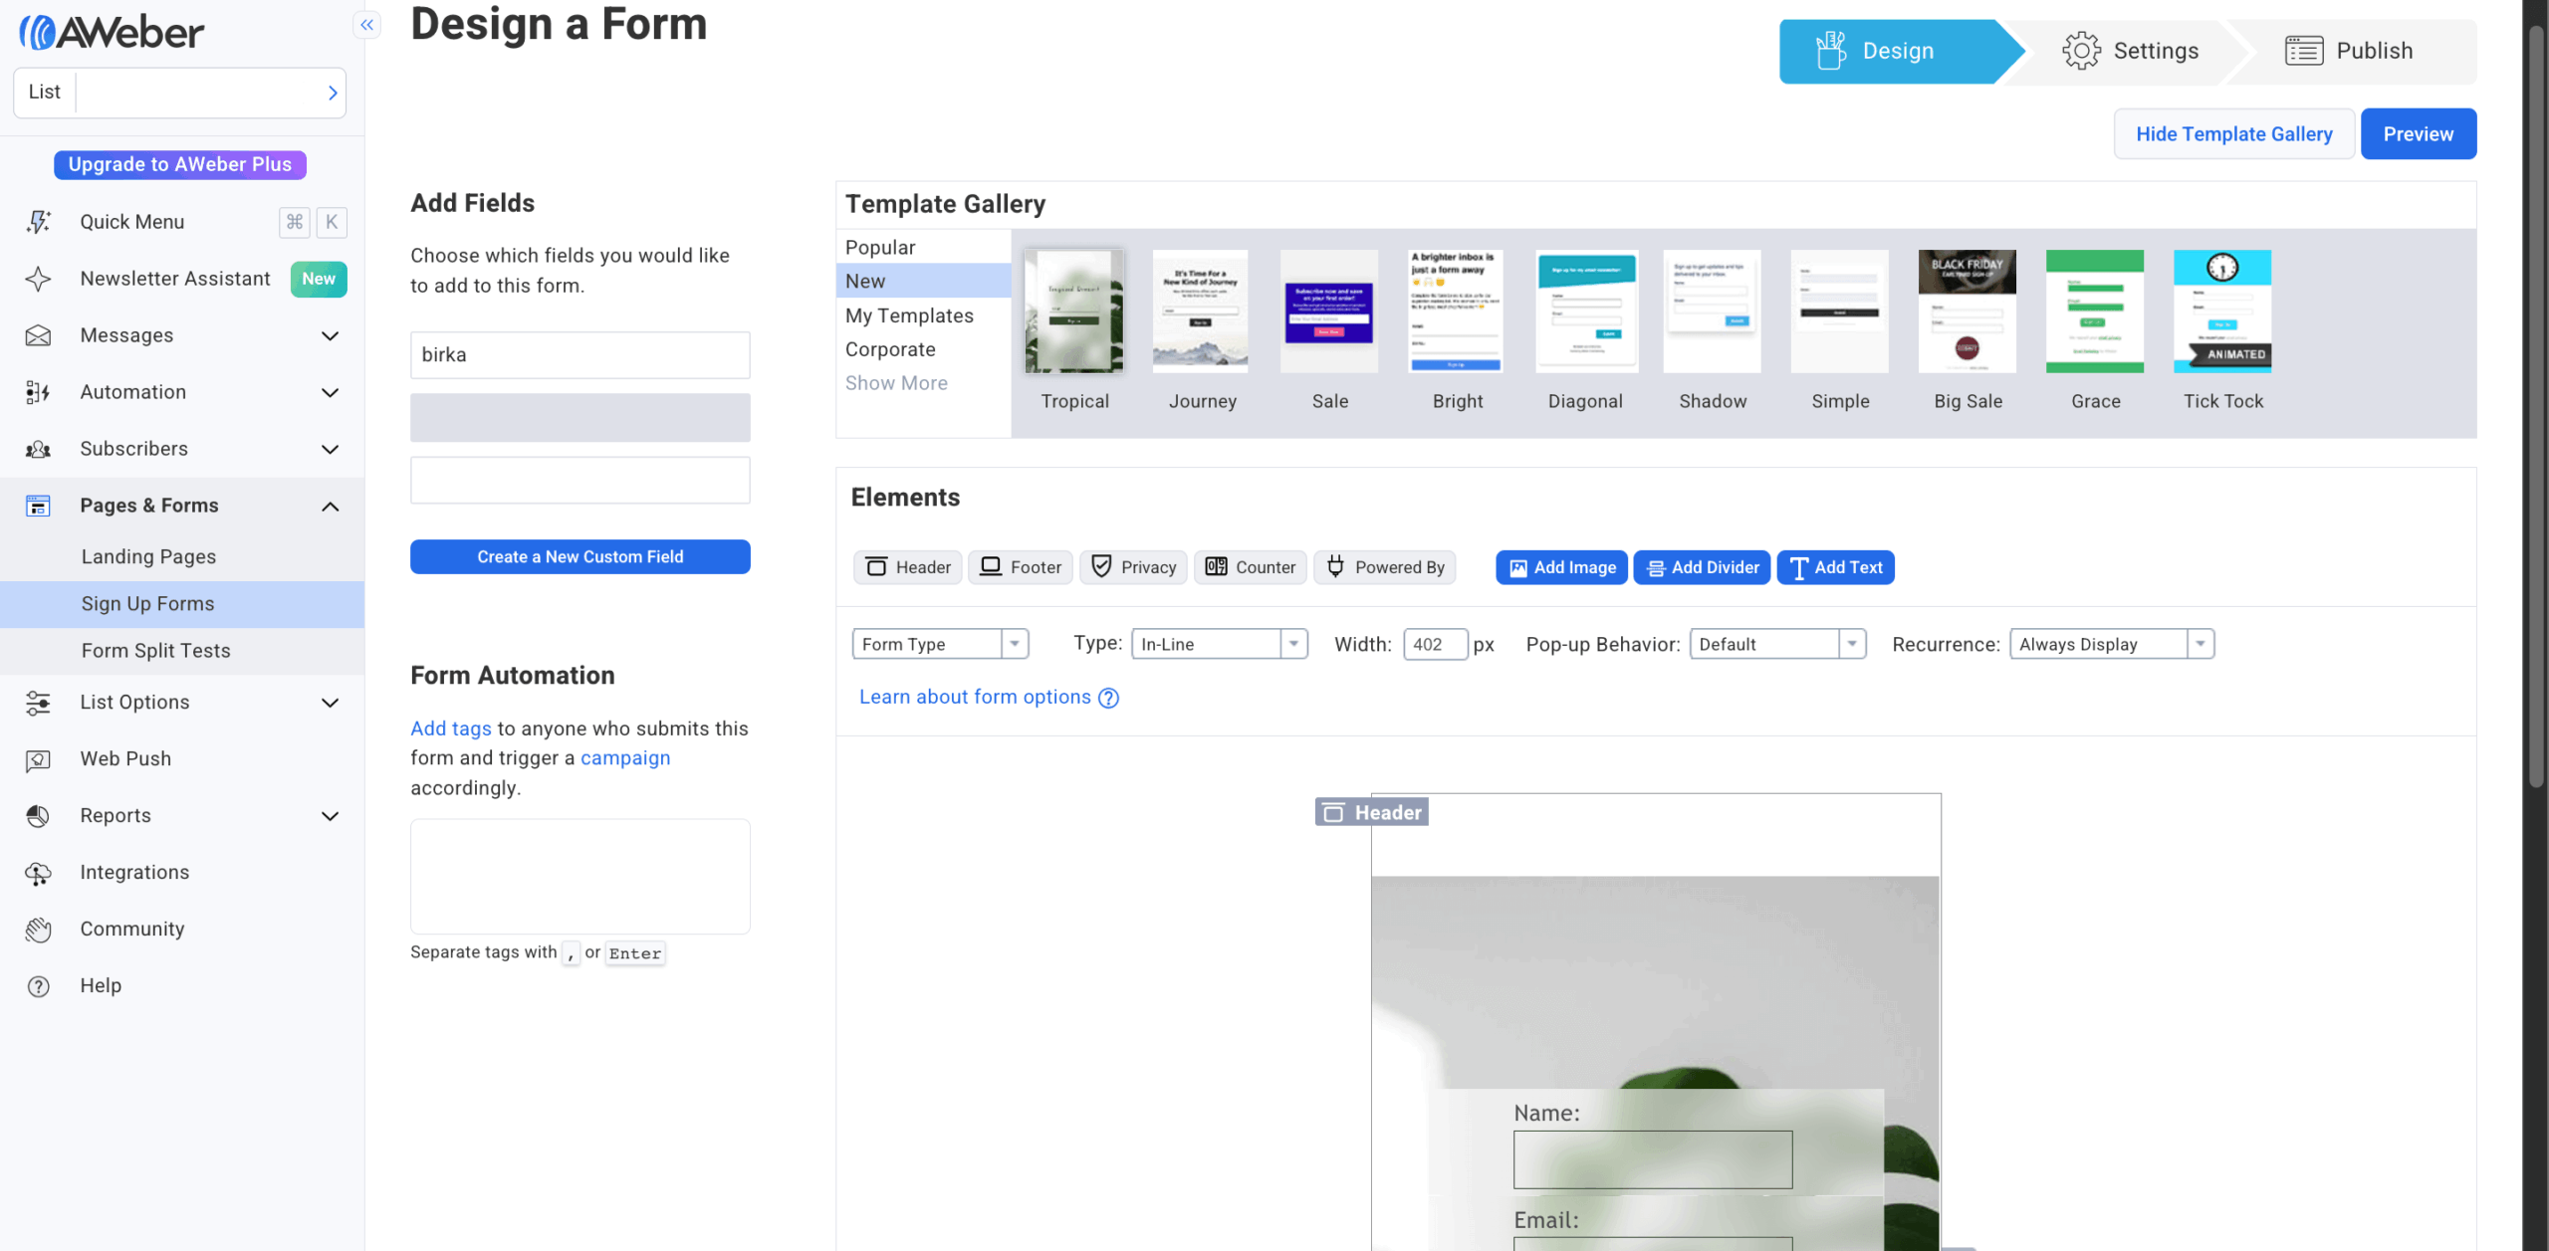Open Landing Pages in sidebar

tap(182, 557)
